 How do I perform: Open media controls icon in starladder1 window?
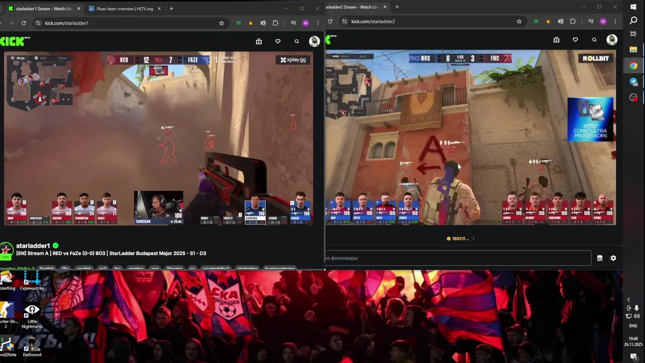[293, 23]
